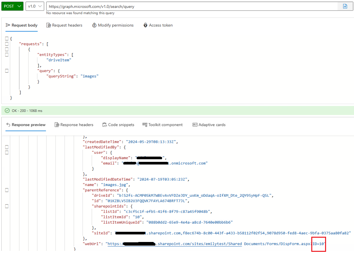Viewport: 354px width, 262px height.
Task: Click the Access token lock icon
Action: pyautogui.click(x=145, y=25)
